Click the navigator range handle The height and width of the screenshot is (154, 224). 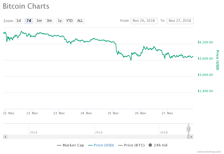[188, 129]
